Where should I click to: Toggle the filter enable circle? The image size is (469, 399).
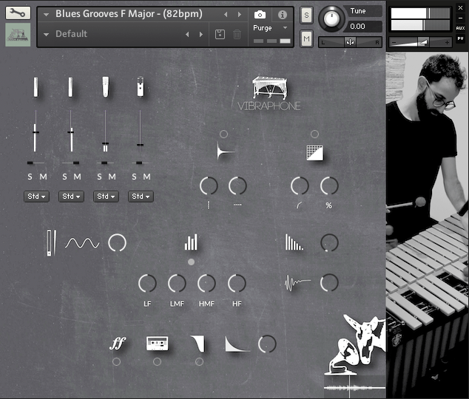coord(199,361)
